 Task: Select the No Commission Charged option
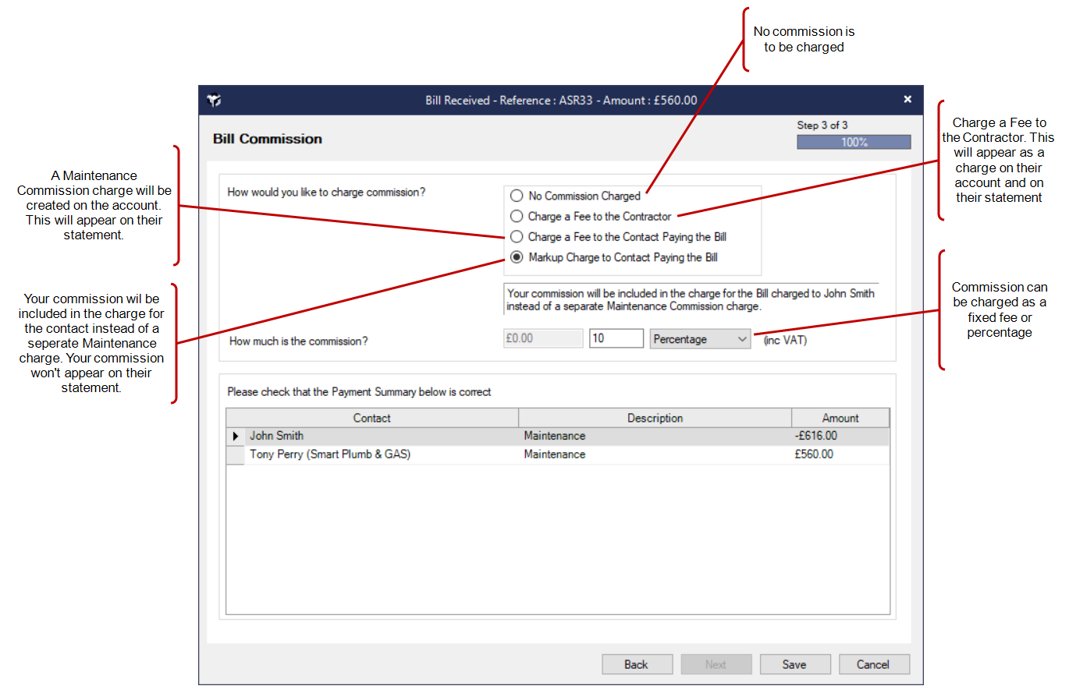click(x=517, y=196)
